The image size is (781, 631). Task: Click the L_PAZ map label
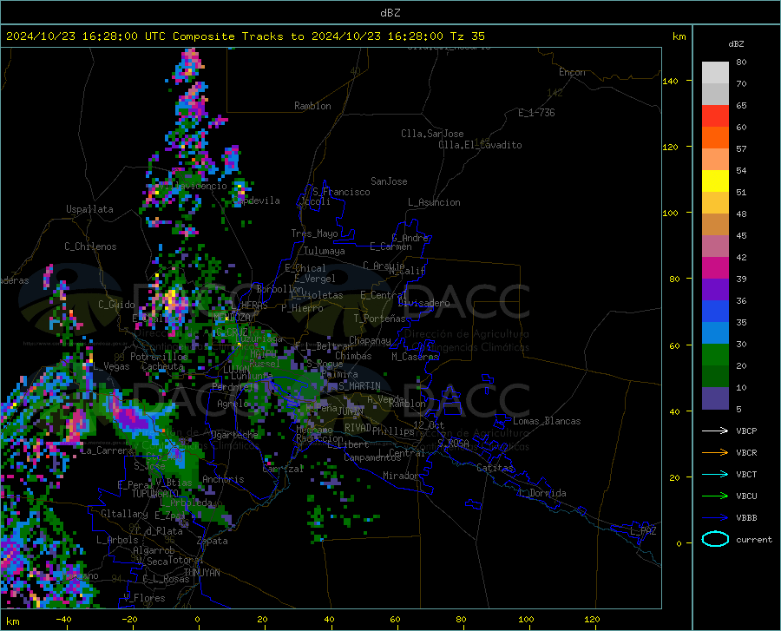tap(643, 531)
